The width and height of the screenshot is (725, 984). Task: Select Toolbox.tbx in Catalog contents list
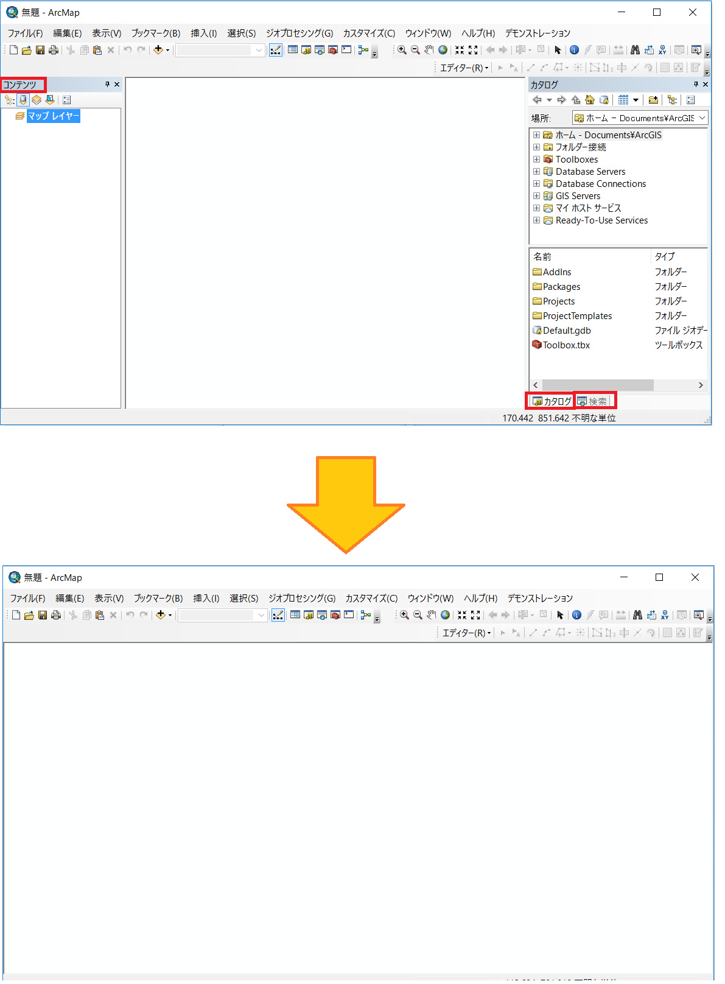coord(566,345)
